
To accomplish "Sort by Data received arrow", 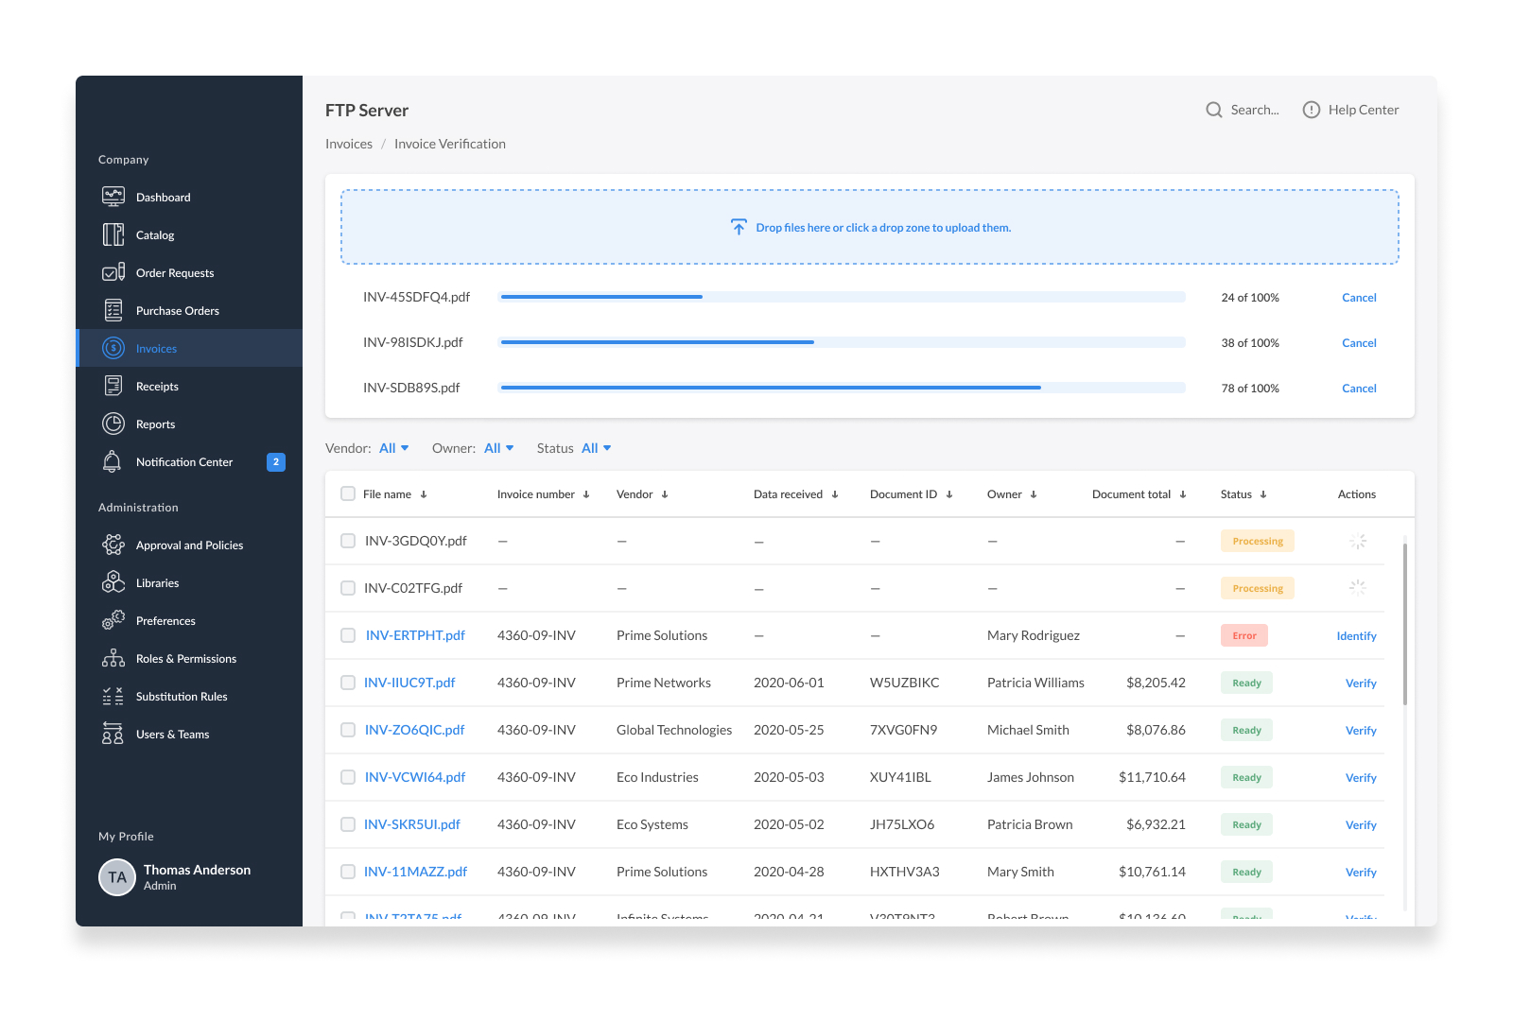I will click(835, 494).
